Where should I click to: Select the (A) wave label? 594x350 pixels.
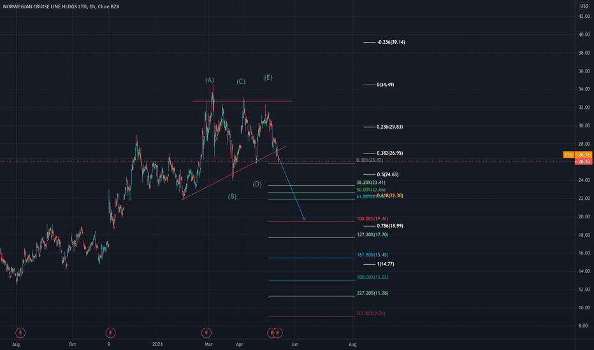(x=210, y=80)
